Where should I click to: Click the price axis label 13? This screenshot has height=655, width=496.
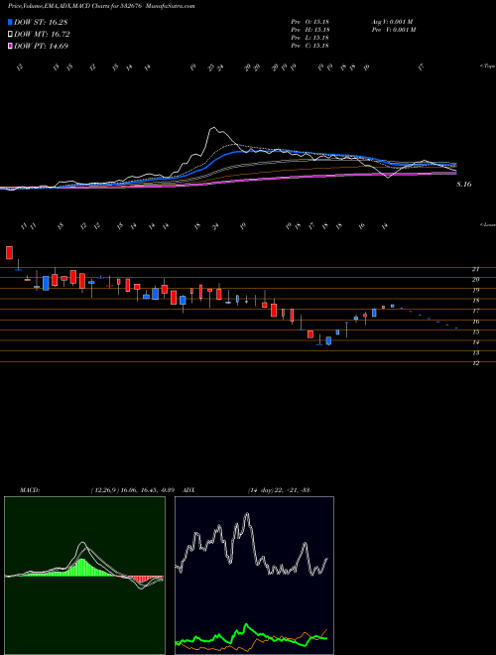[x=475, y=353]
